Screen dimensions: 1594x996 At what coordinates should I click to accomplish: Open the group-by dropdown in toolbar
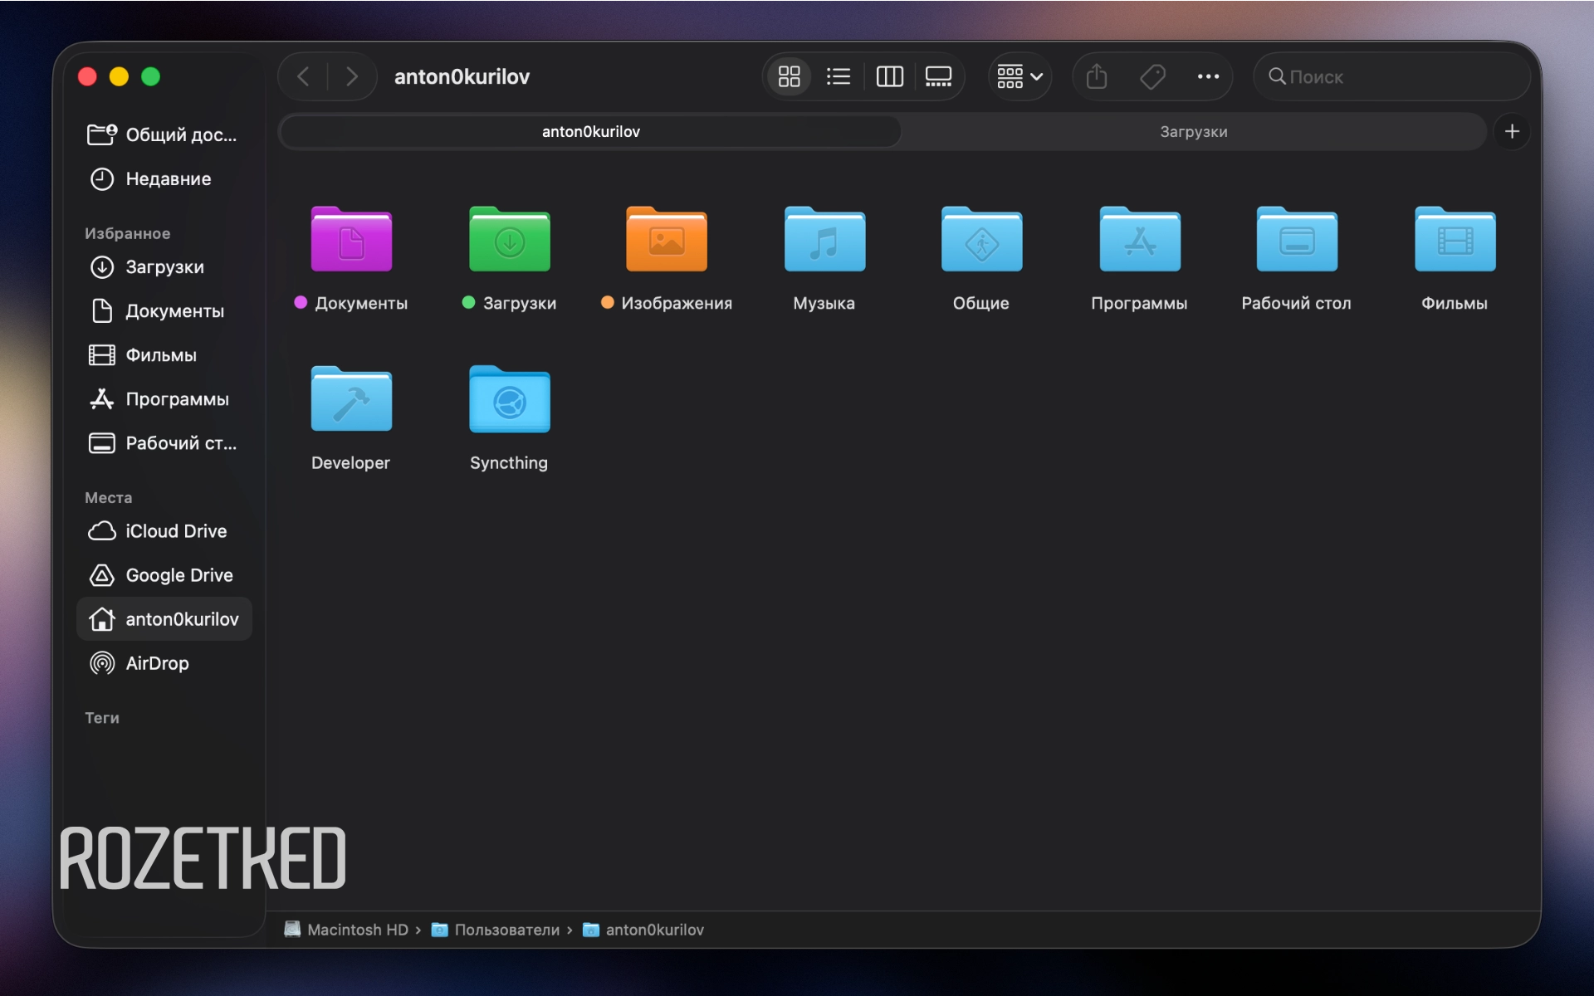1019,77
